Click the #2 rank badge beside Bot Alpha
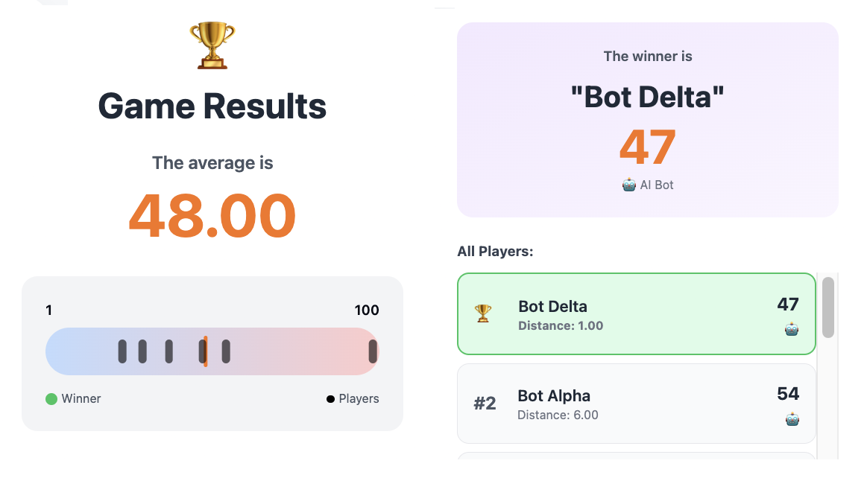This screenshot has height=478, width=867. tap(485, 404)
